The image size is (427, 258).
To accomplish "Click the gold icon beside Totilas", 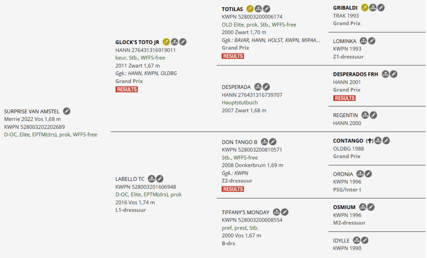I will pos(250,9).
